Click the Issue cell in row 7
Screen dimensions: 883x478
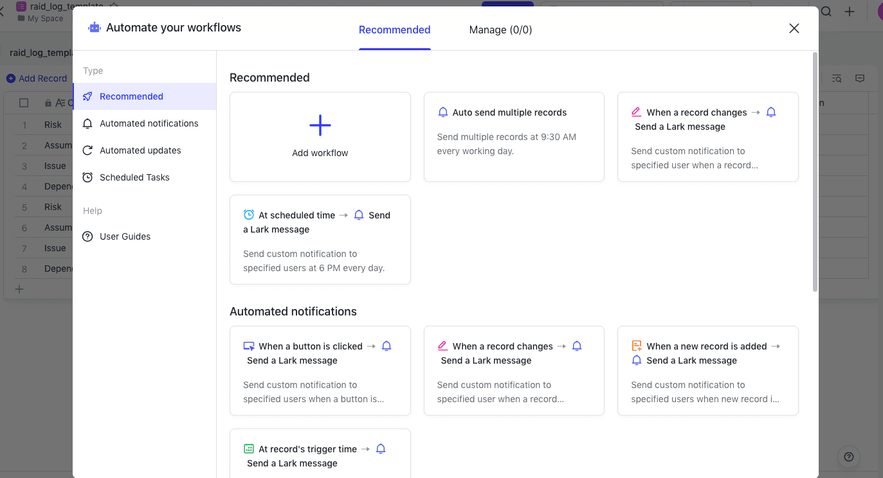55,248
